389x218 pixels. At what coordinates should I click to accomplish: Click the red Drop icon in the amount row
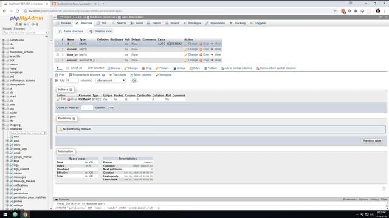201,61
